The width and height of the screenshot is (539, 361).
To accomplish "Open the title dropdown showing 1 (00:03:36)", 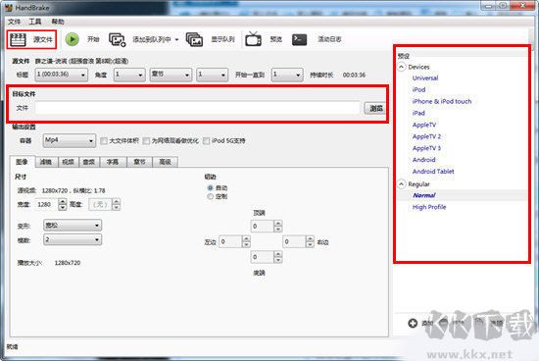I will coord(61,75).
